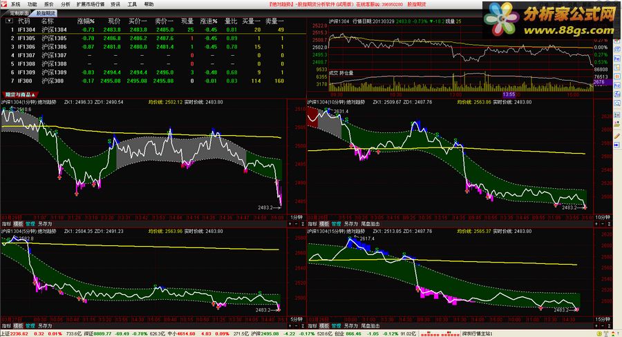Select the pencil drawing tool in right sidebar

coord(617,136)
